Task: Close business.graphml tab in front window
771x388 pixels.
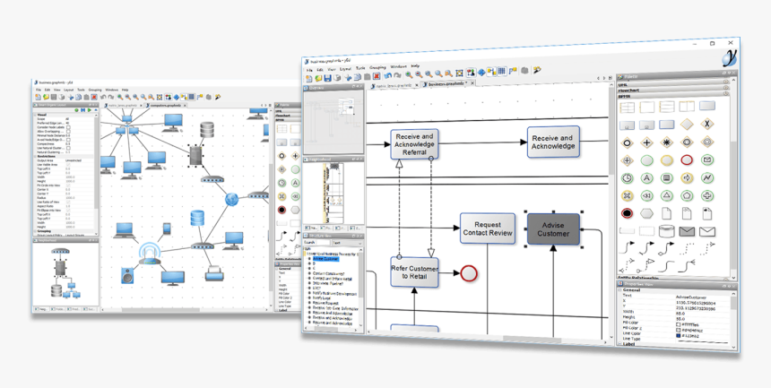Action: pos(473,83)
